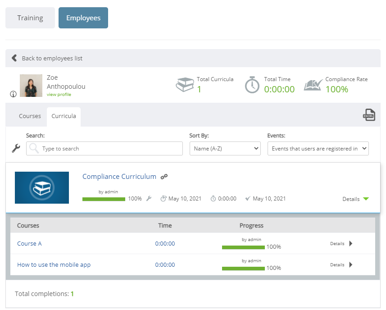Click the magnifier icon in search box
The image size is (386, 310).
(34, 148)
